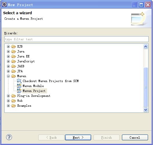Viewport: 153px width, 145px height.
Task: Expand the JavaScript tree node
Action: pos(8,61)
